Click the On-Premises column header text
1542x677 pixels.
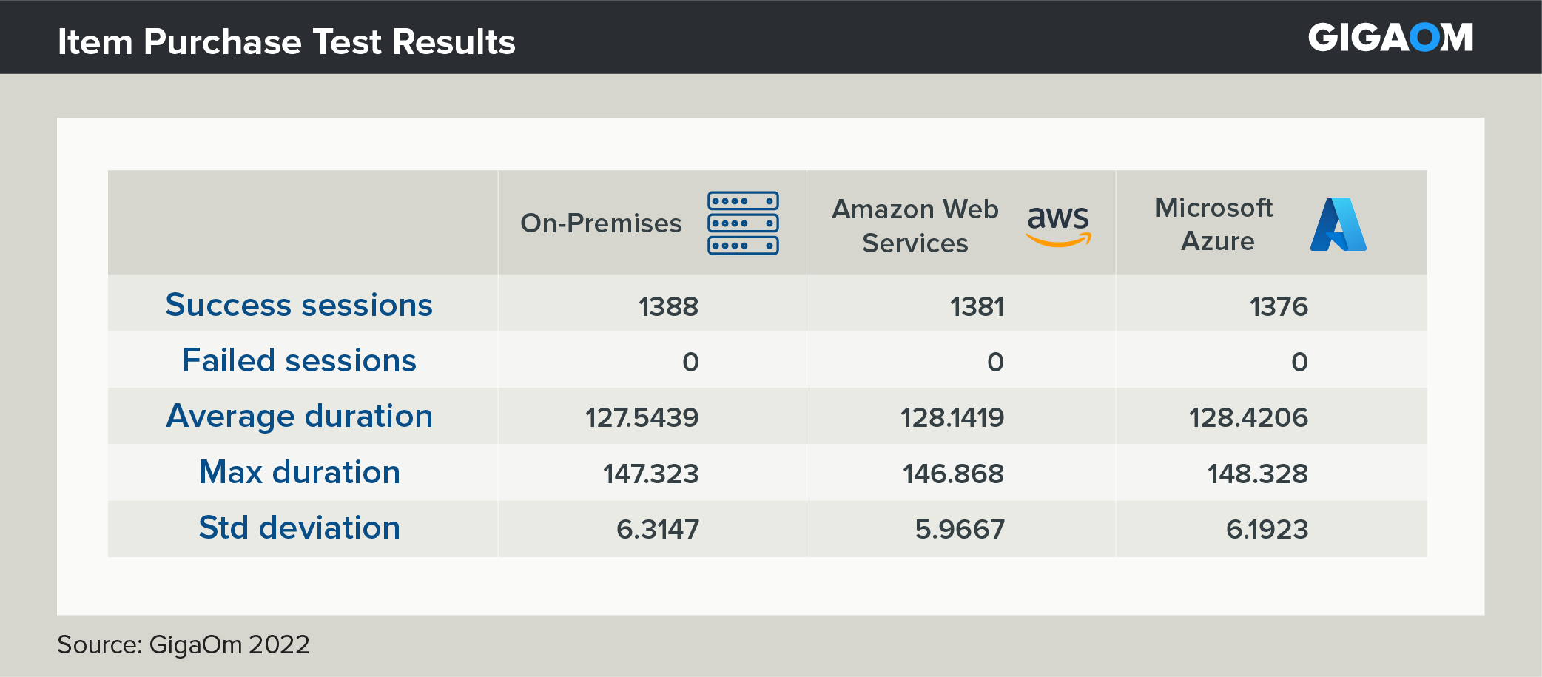tap(601, 223)
